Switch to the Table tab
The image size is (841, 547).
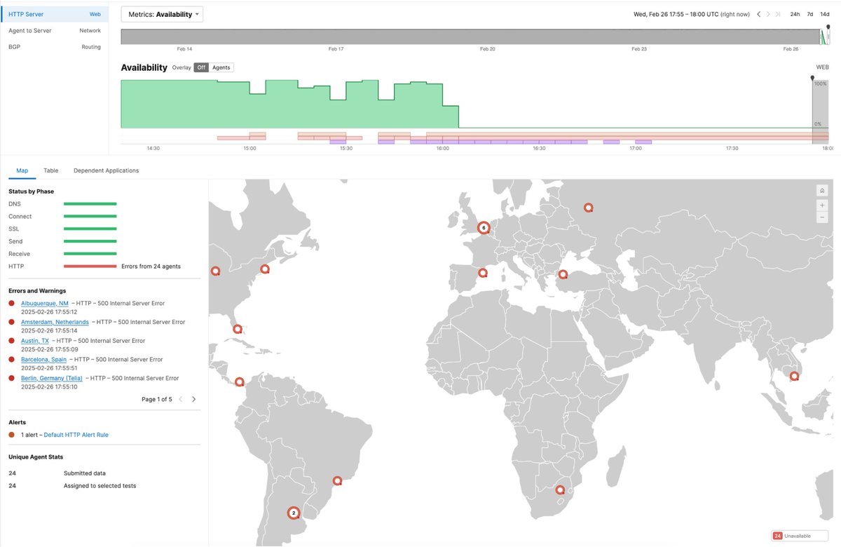click(51, 170)
